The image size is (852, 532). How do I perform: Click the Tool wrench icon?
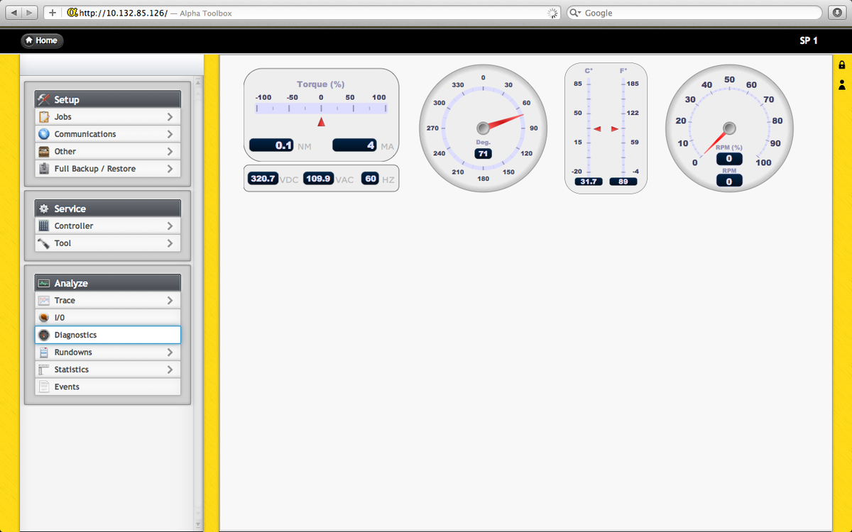pyautogui.click(x=44, y=243)
